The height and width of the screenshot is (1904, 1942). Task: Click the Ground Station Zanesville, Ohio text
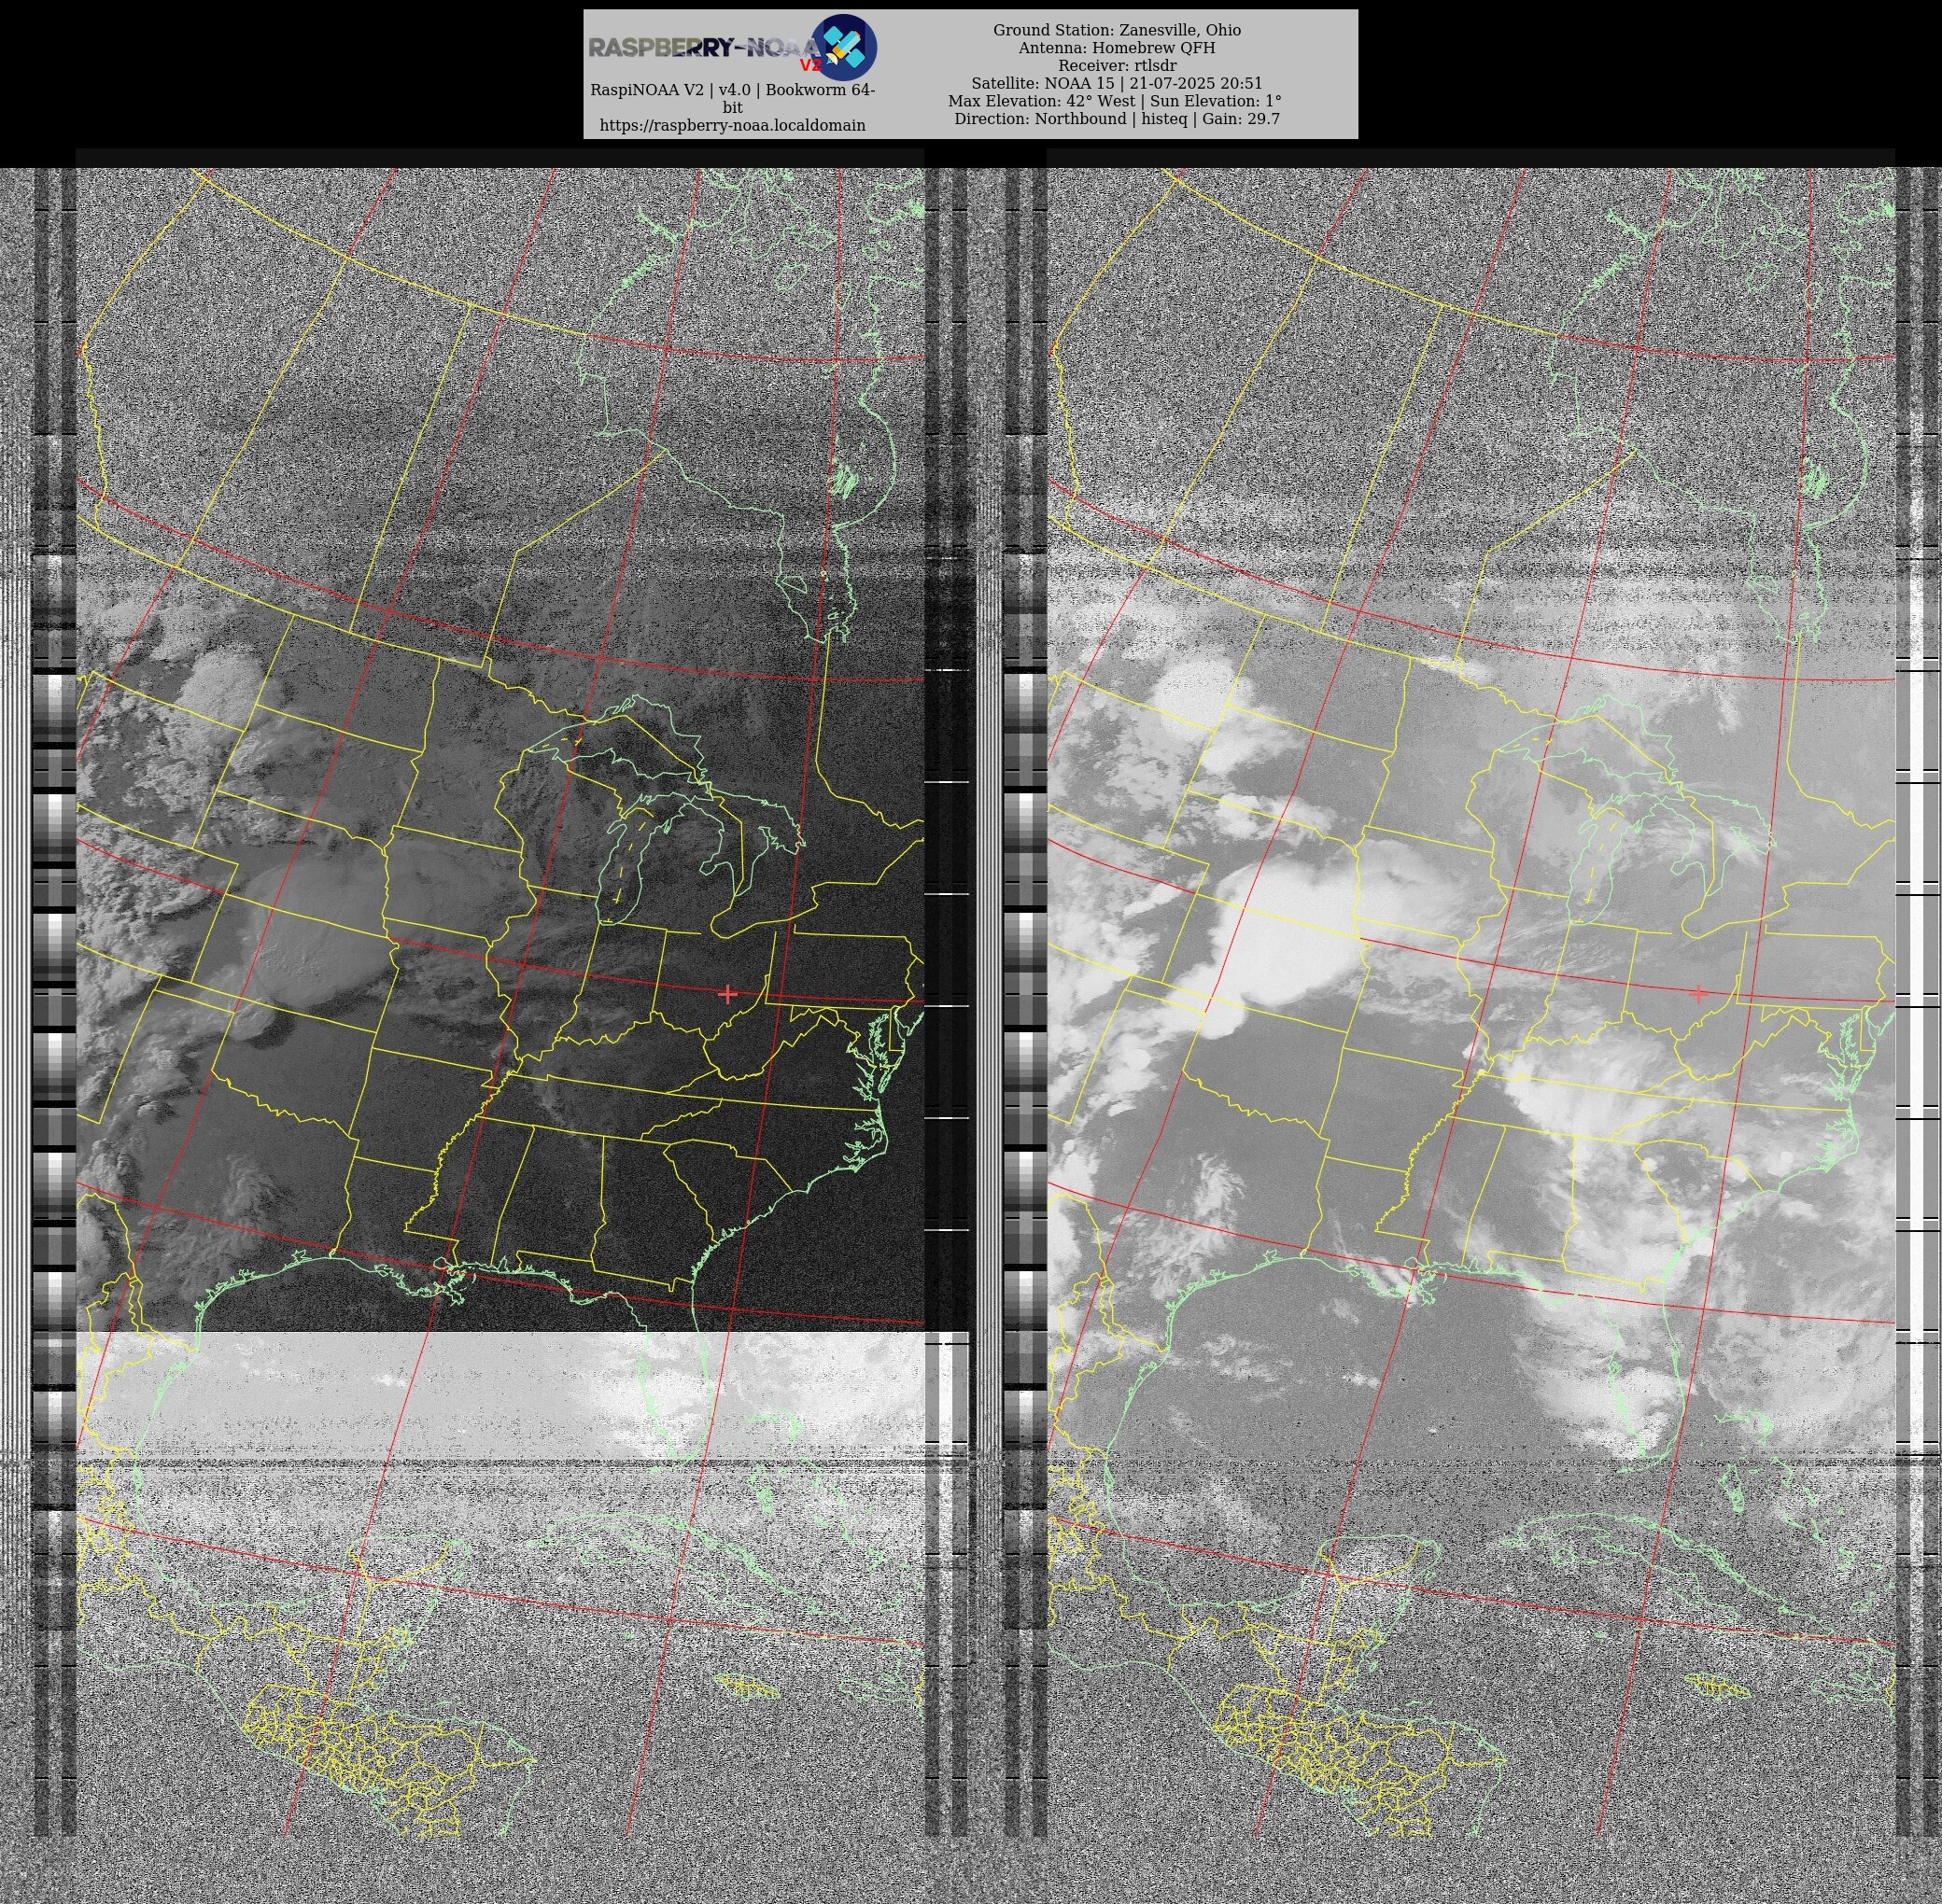pyautogui.click(x=1117, y=30)
